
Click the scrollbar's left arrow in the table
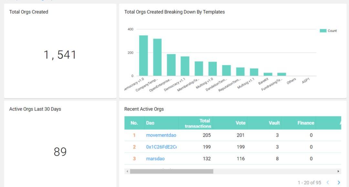pyautogui.click(x=127, y=172)
